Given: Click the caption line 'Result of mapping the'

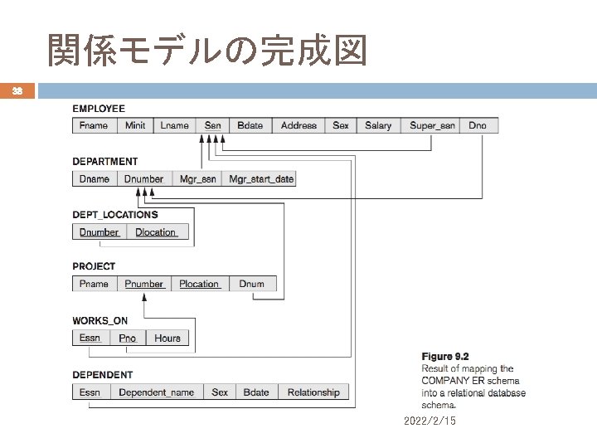Looking at the screenshot, I should point(467,368).
